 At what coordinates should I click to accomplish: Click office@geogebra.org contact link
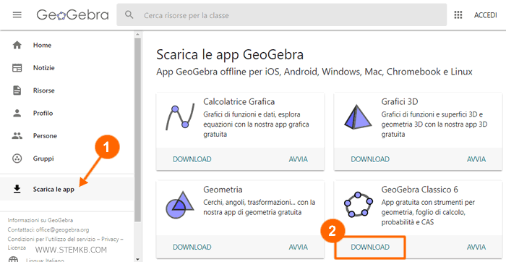pyautogui.click(x=62, y=229)
